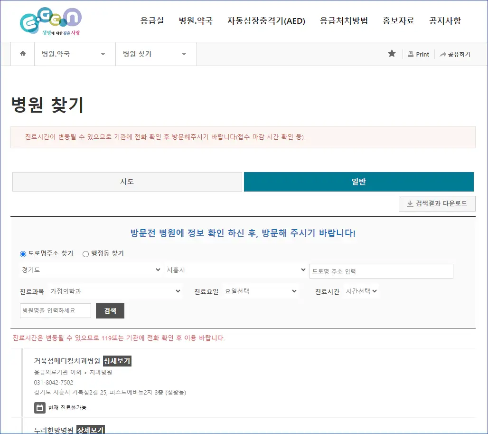This screenshot has height=434, width=488.
Task: Open the 응급처치방법 menu
Action: click(x=344, y=21)
